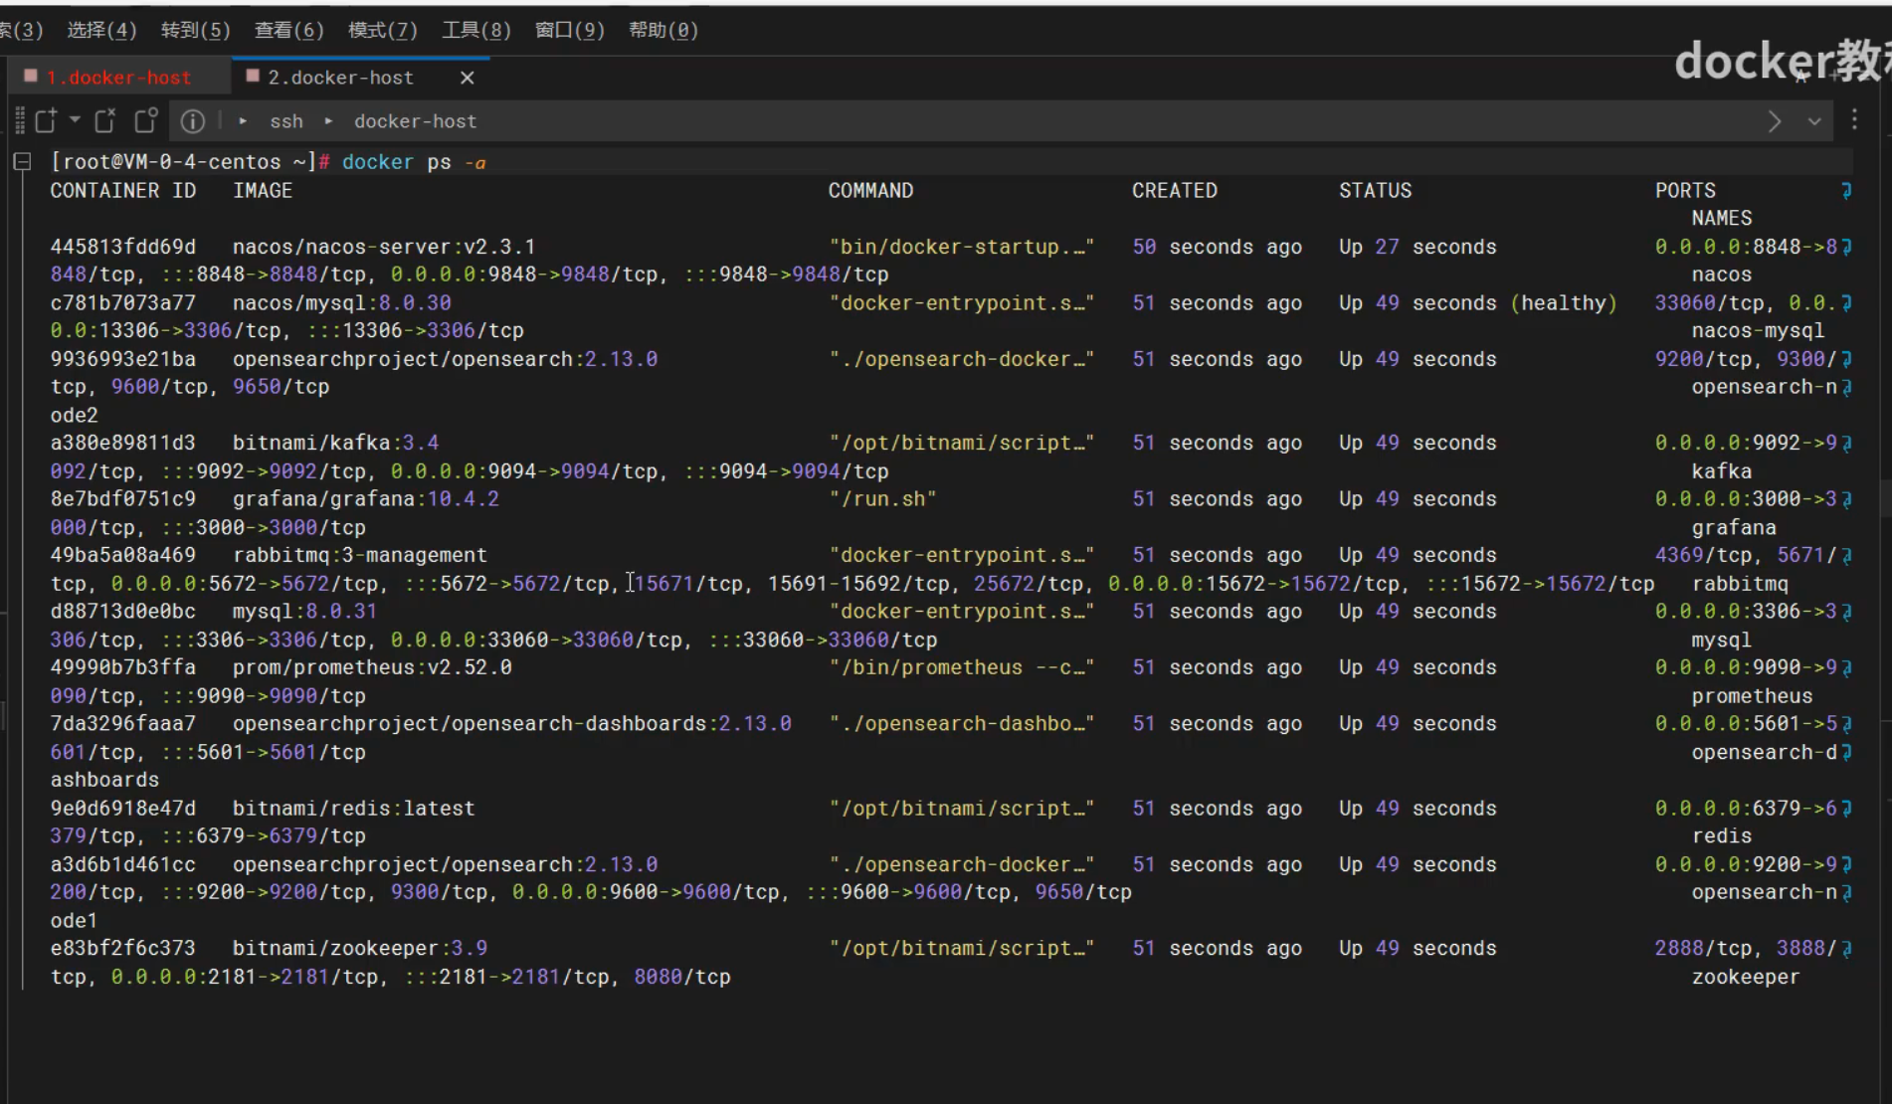
Task: Open the 工具(8) menu
Action: click(475, 30)
